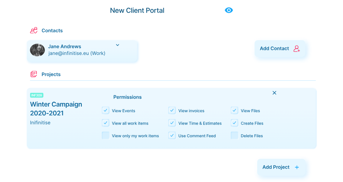Viewport: 343px width, 182px height.
Task: Open the Winter Campaign 2020-2021 project title
Action: 56,109
